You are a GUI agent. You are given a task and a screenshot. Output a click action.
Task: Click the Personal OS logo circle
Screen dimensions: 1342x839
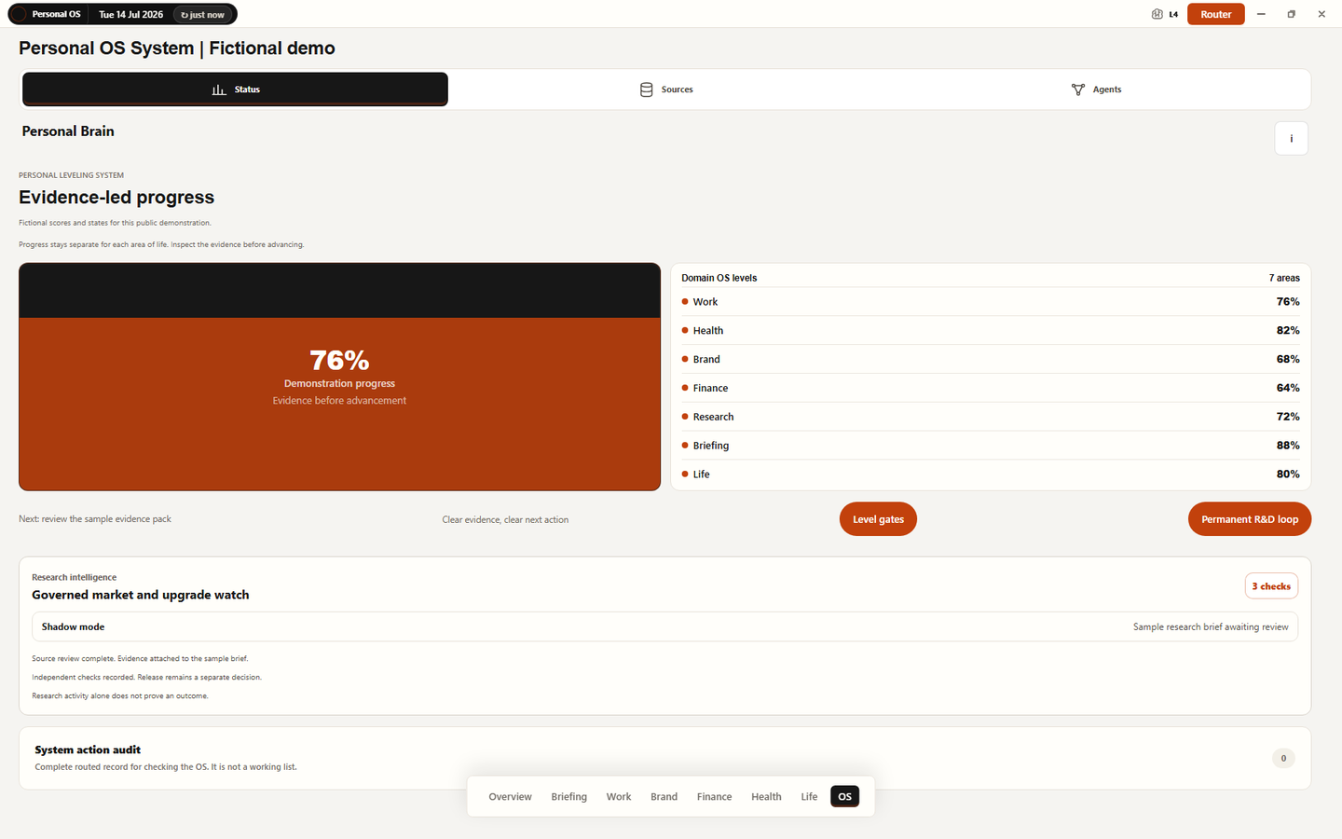pos(19,14)
